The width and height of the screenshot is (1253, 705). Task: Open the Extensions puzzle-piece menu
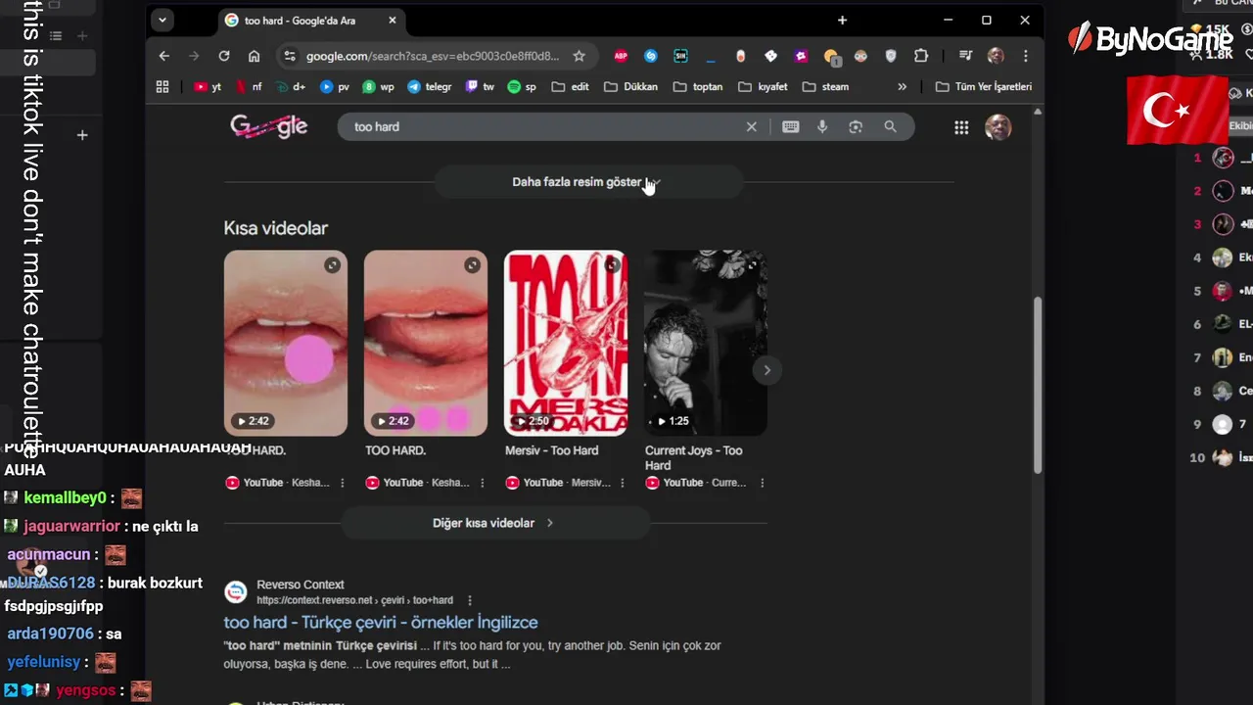point(921,56)
